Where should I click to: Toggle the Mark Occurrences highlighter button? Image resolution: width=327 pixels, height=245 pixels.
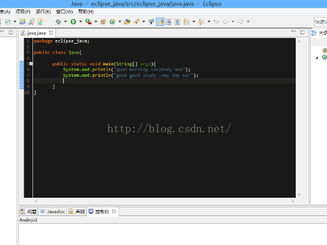point(160,21)
